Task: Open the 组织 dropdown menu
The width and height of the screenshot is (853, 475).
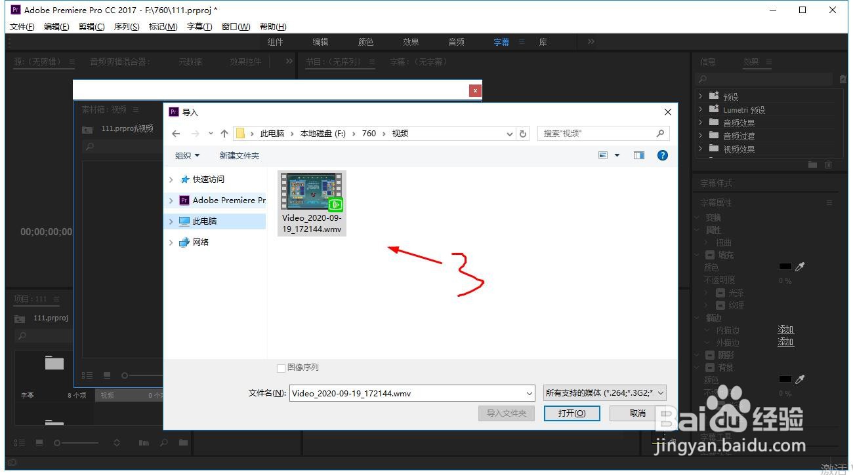Action: [187, 155]
